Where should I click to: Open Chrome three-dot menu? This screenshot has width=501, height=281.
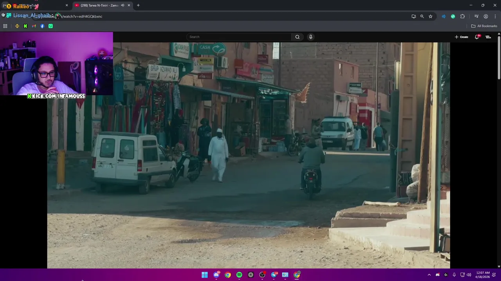pyautogui.click(x=495, y=16)
